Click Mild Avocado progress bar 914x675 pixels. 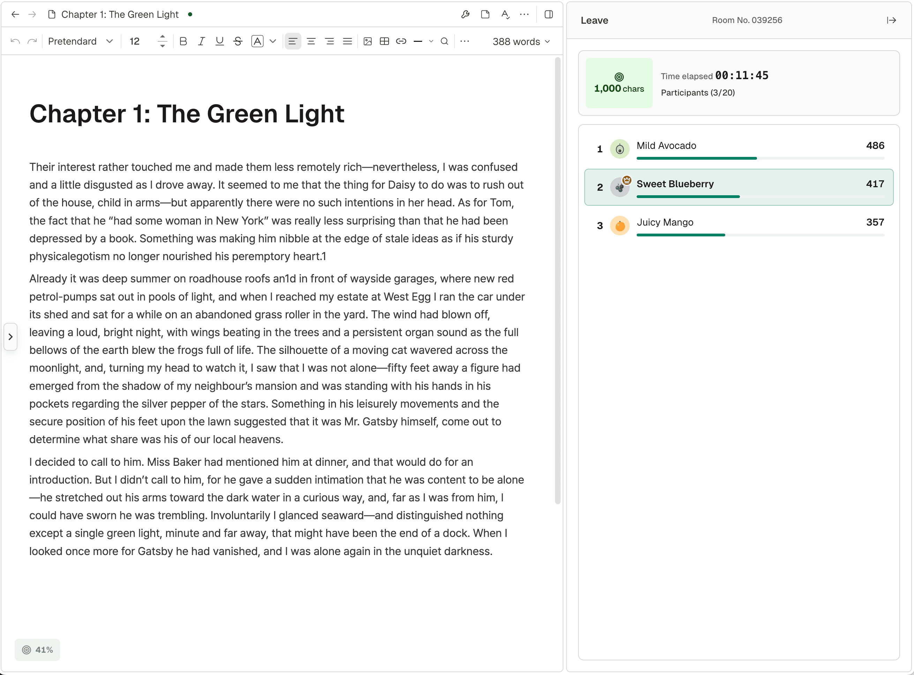(x=760, y=158)
